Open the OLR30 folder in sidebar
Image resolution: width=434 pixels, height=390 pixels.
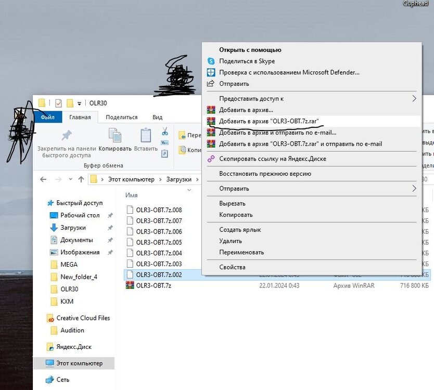[x=69, y=289]
